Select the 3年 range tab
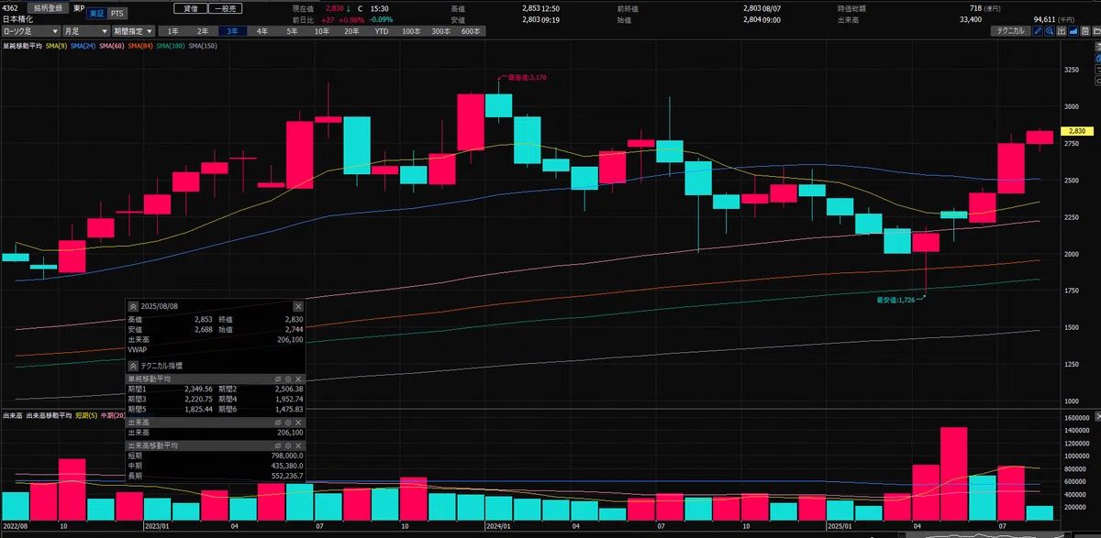This screenshot has height=538, width=1101. pyautogui.click(x=233, y=31)
